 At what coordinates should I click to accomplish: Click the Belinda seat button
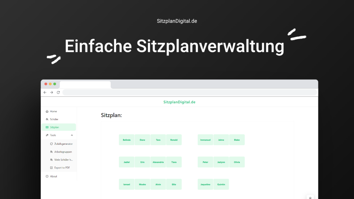pos(126,140)
